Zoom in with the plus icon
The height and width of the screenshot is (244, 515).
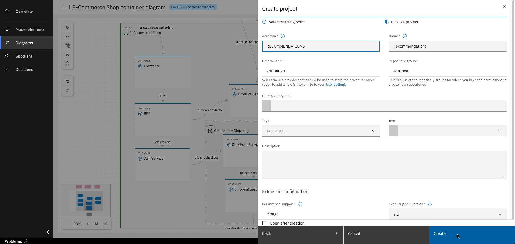tap(88, 224)
